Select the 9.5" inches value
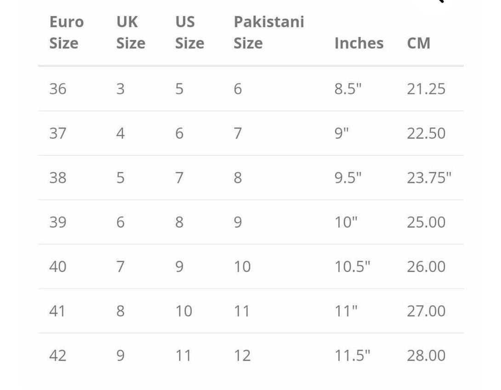Viewport: 501px width, 390px height. coord(348,178)
